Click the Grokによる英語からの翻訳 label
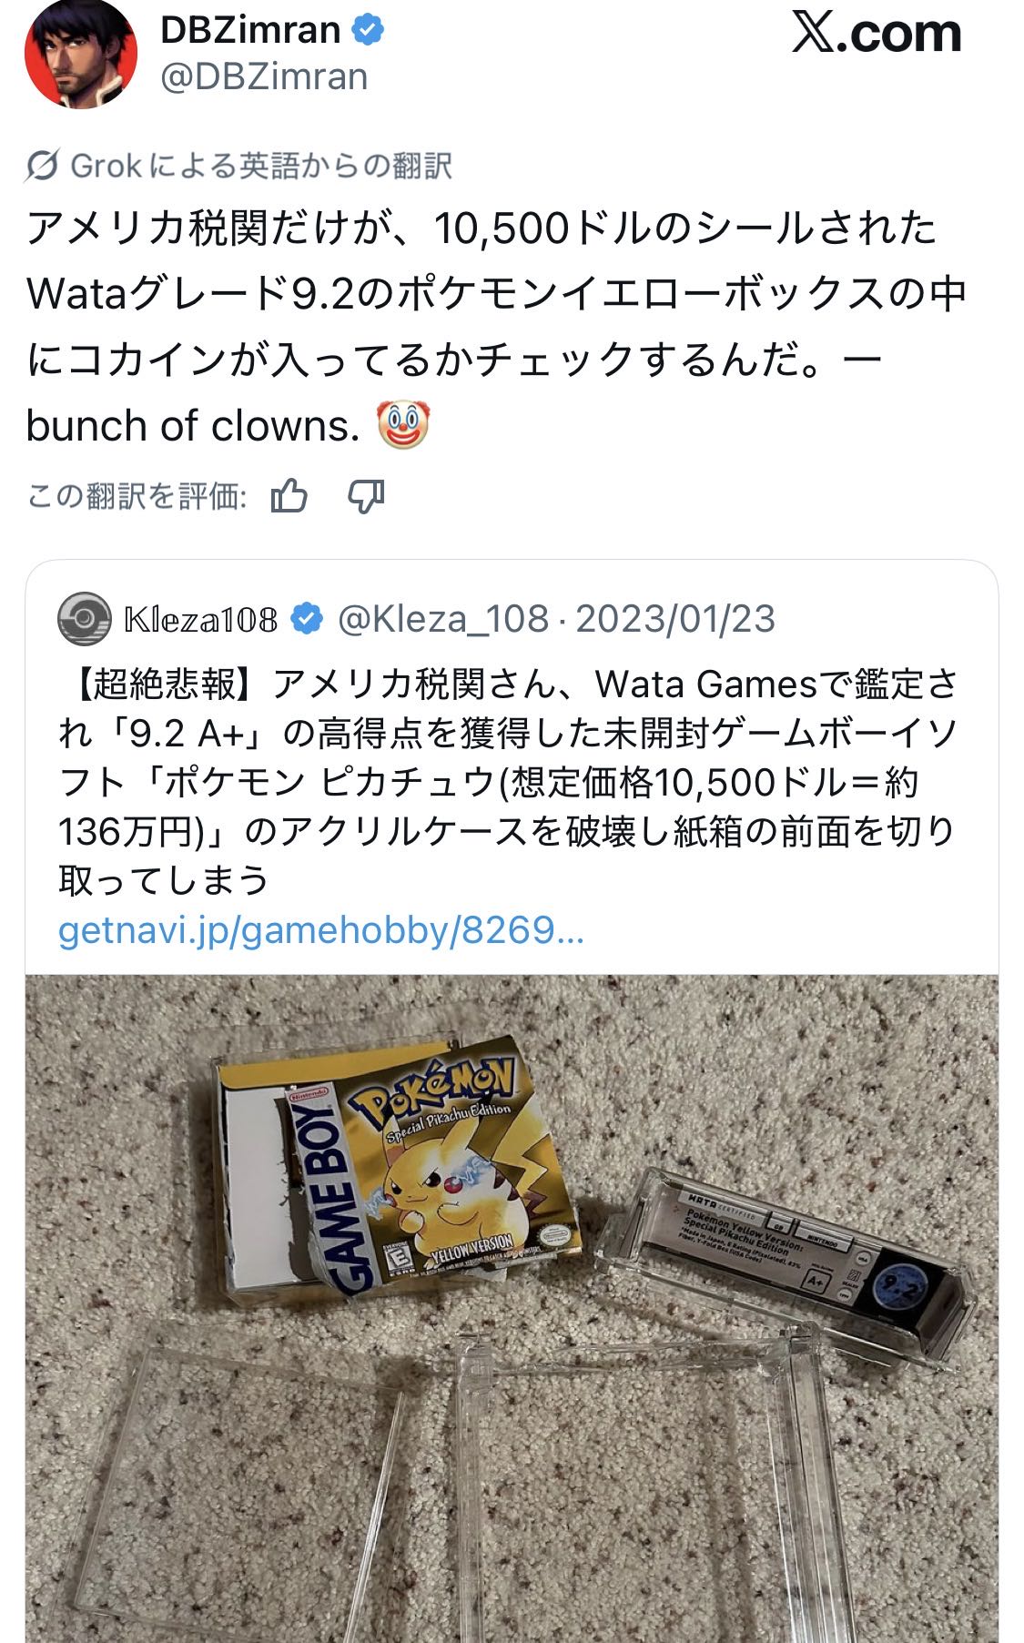This screenshot has width=1024, height=1643. tap(261, 167)
